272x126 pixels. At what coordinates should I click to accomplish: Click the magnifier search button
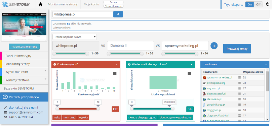click(118, 14)
